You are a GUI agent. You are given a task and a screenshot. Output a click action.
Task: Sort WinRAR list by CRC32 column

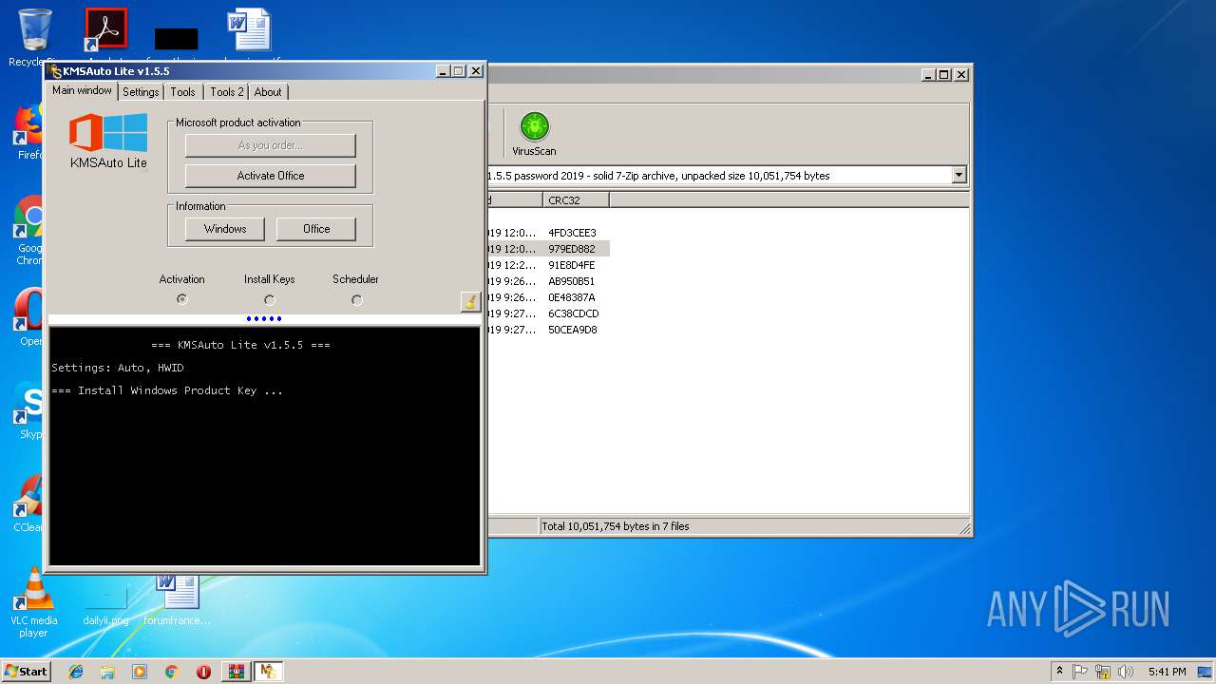576,200
